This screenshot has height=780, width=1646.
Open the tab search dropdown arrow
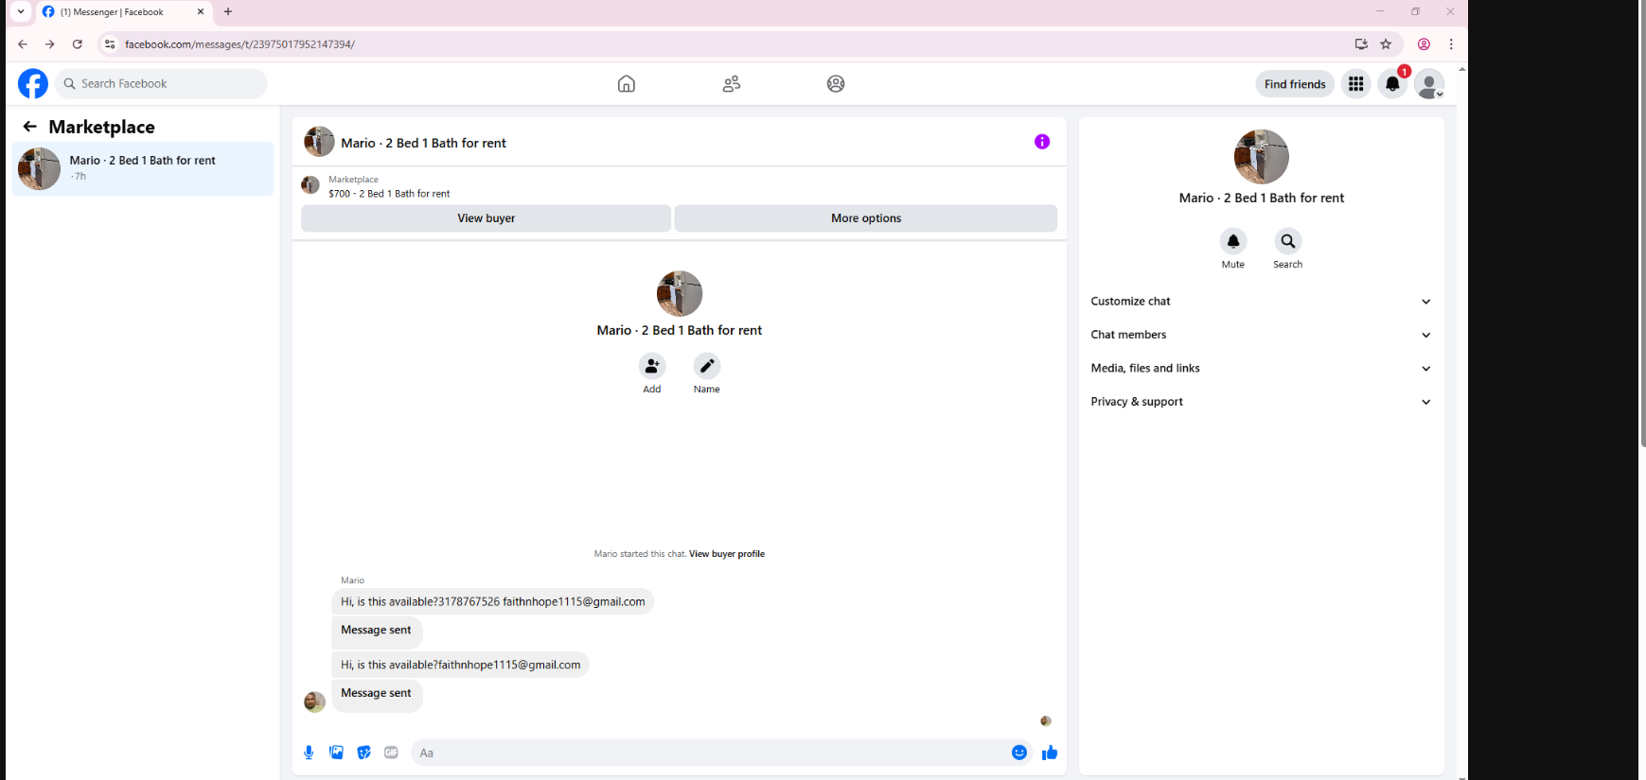click(x=21, y=11)
